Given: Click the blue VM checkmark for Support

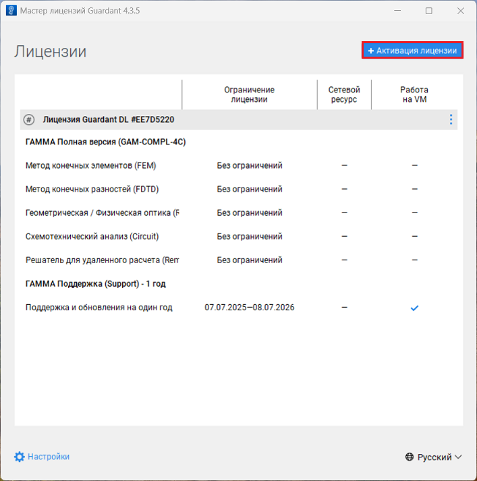Looking at the screenshot, I should tap(414, 308).
